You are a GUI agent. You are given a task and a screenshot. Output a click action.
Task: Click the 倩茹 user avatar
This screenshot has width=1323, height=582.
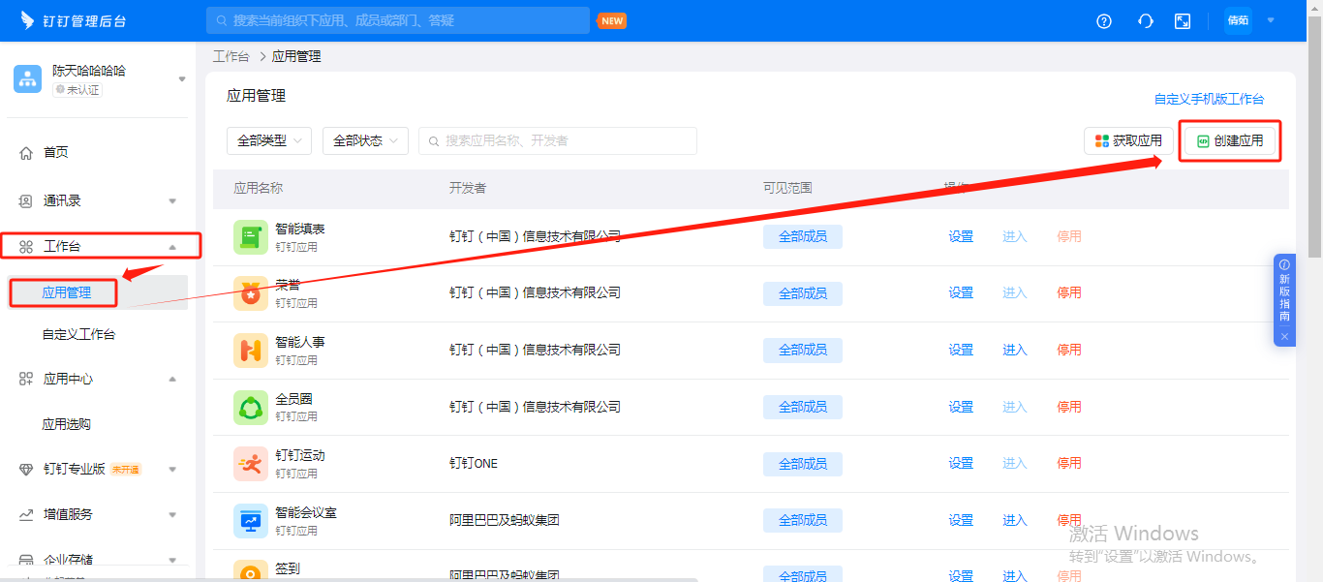point(1238,20)
